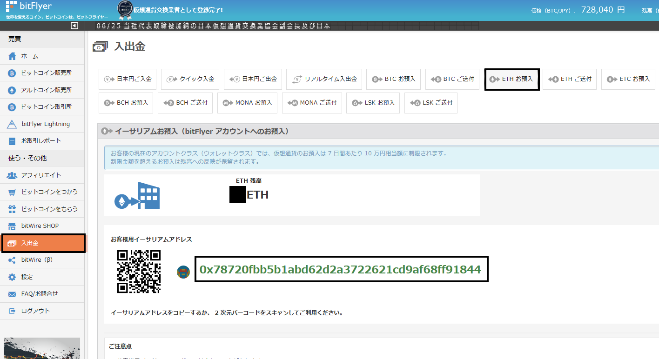Click the people icon beside アフィリエイト
The height and width of the screenshot is (359, 659).
coord(12,175)
